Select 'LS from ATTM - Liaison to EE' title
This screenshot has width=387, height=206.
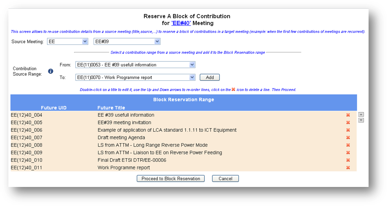point(160,152)
